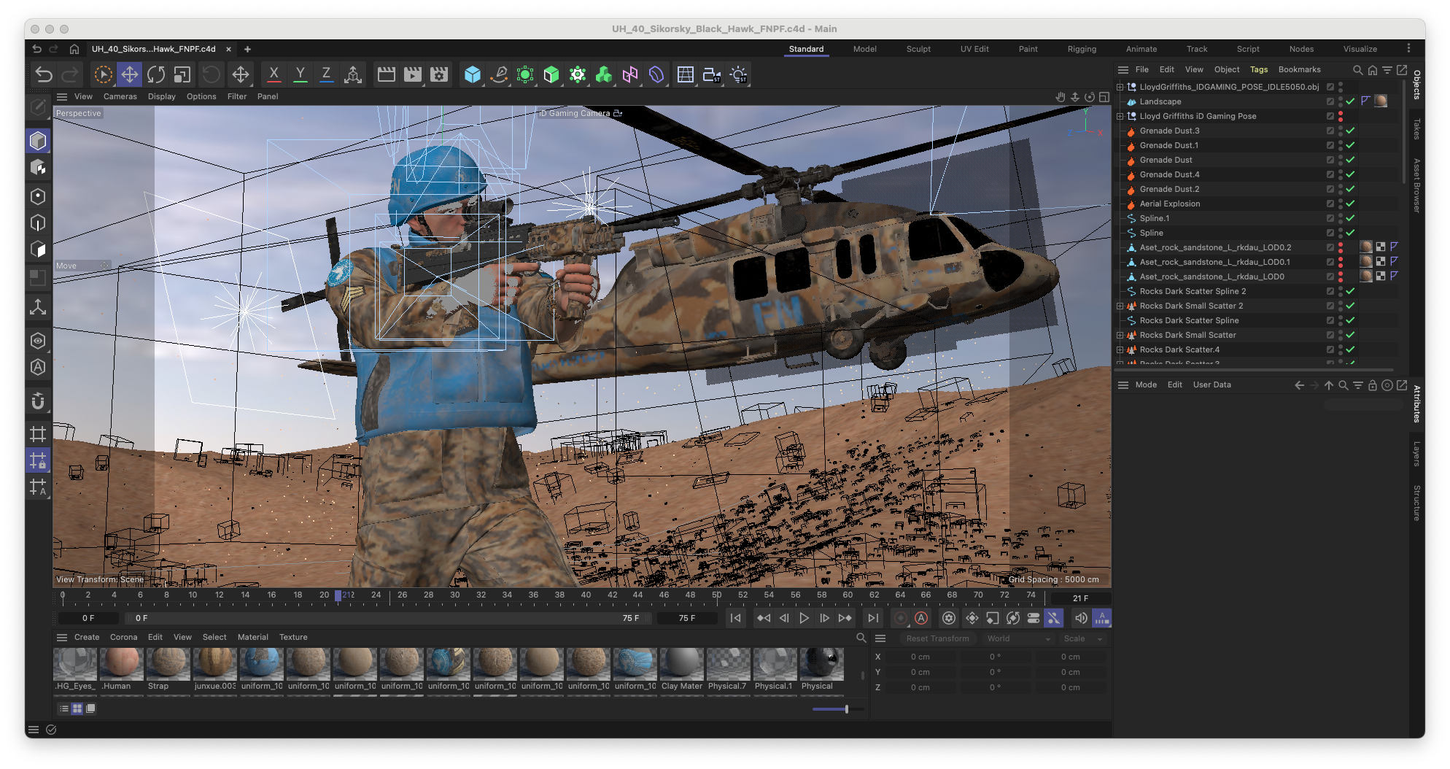The width and height of the screenshot is (1450, 769).
Task: Click frame 40 on the timeline ruler
Action: [586, 595]
